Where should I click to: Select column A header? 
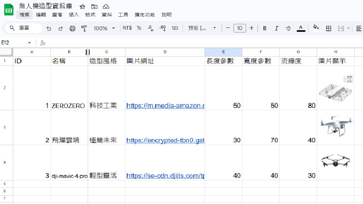pyautogui.click(x=32, y=52)
